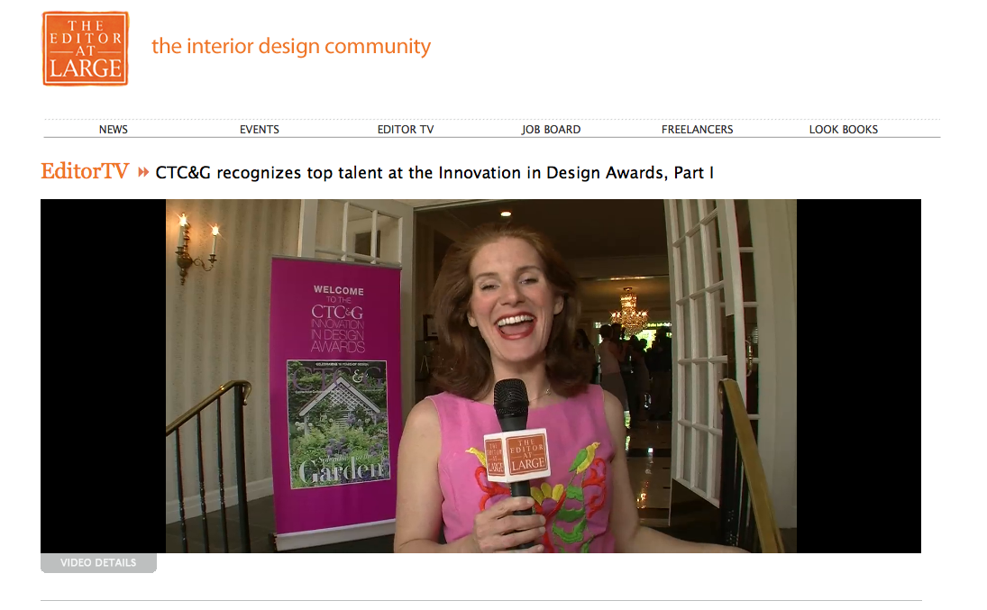The image size is (987, 610).
Task: Click the orange EditorTV heading
Action: (85, 172)
